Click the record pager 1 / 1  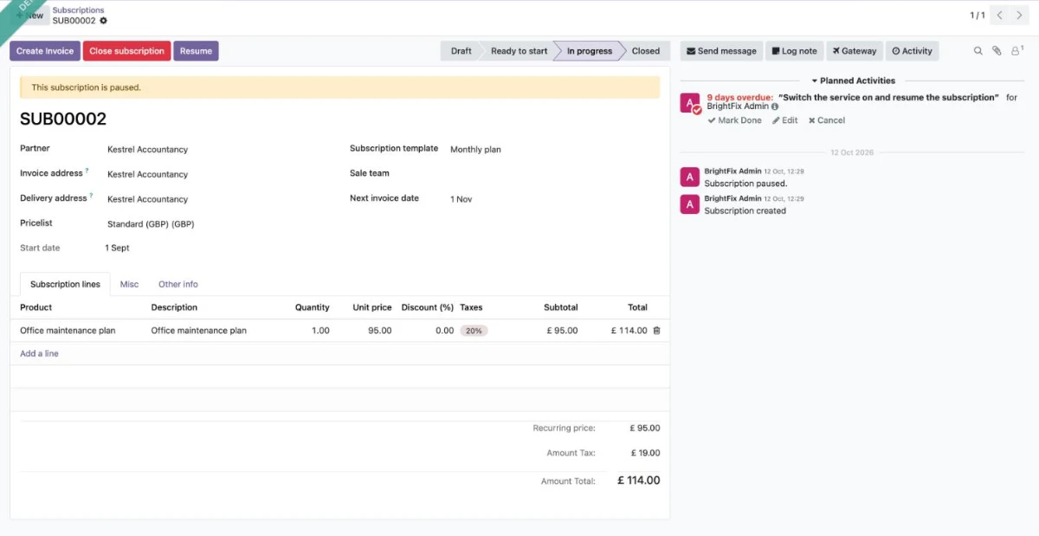tap(977, 16)
